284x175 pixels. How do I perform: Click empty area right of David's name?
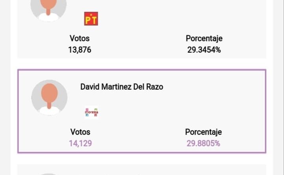coord(213,87)
